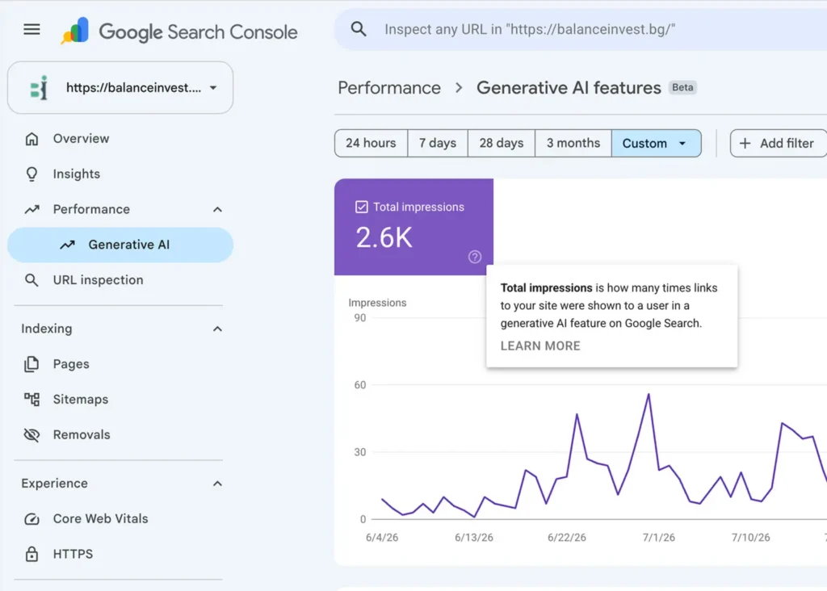Click the HTTPS padlock icon

[31, 554]
